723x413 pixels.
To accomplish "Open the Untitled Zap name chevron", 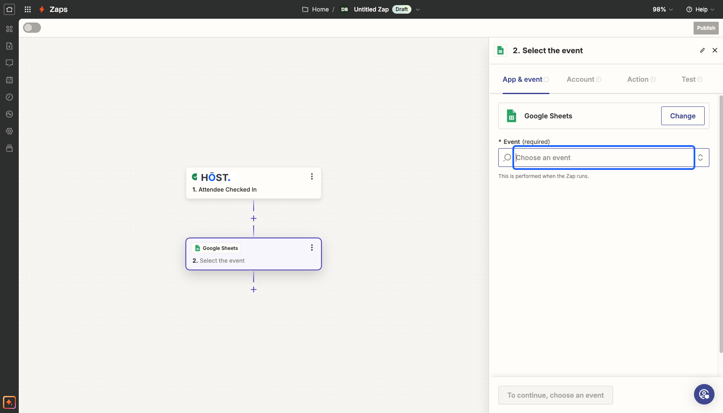I will [418, 9].
